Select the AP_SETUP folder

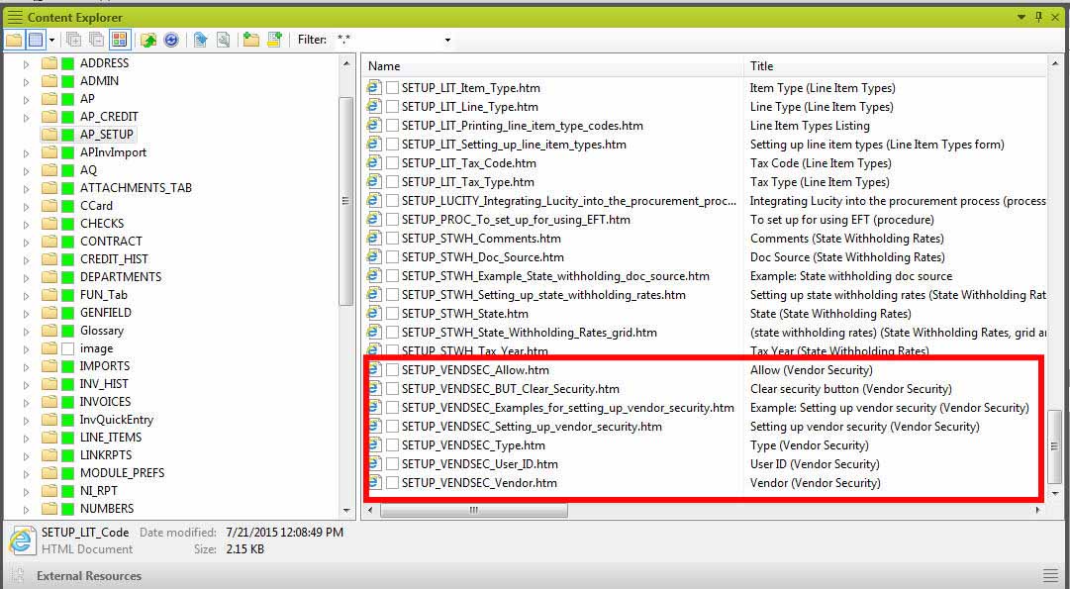107,135
